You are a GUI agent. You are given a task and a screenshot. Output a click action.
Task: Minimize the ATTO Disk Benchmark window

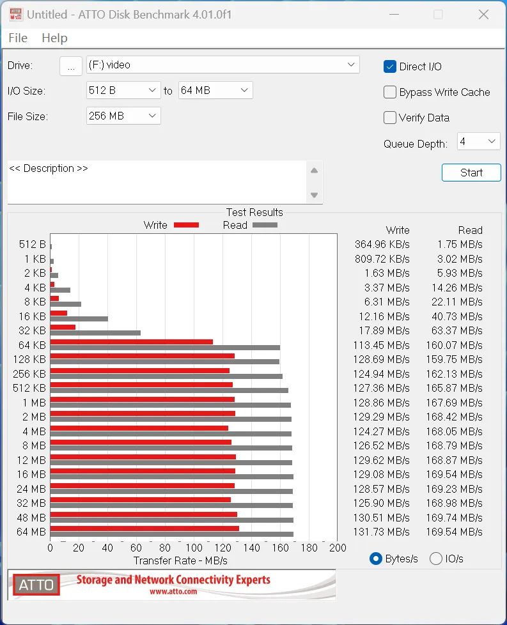click(x=394, y=15)
